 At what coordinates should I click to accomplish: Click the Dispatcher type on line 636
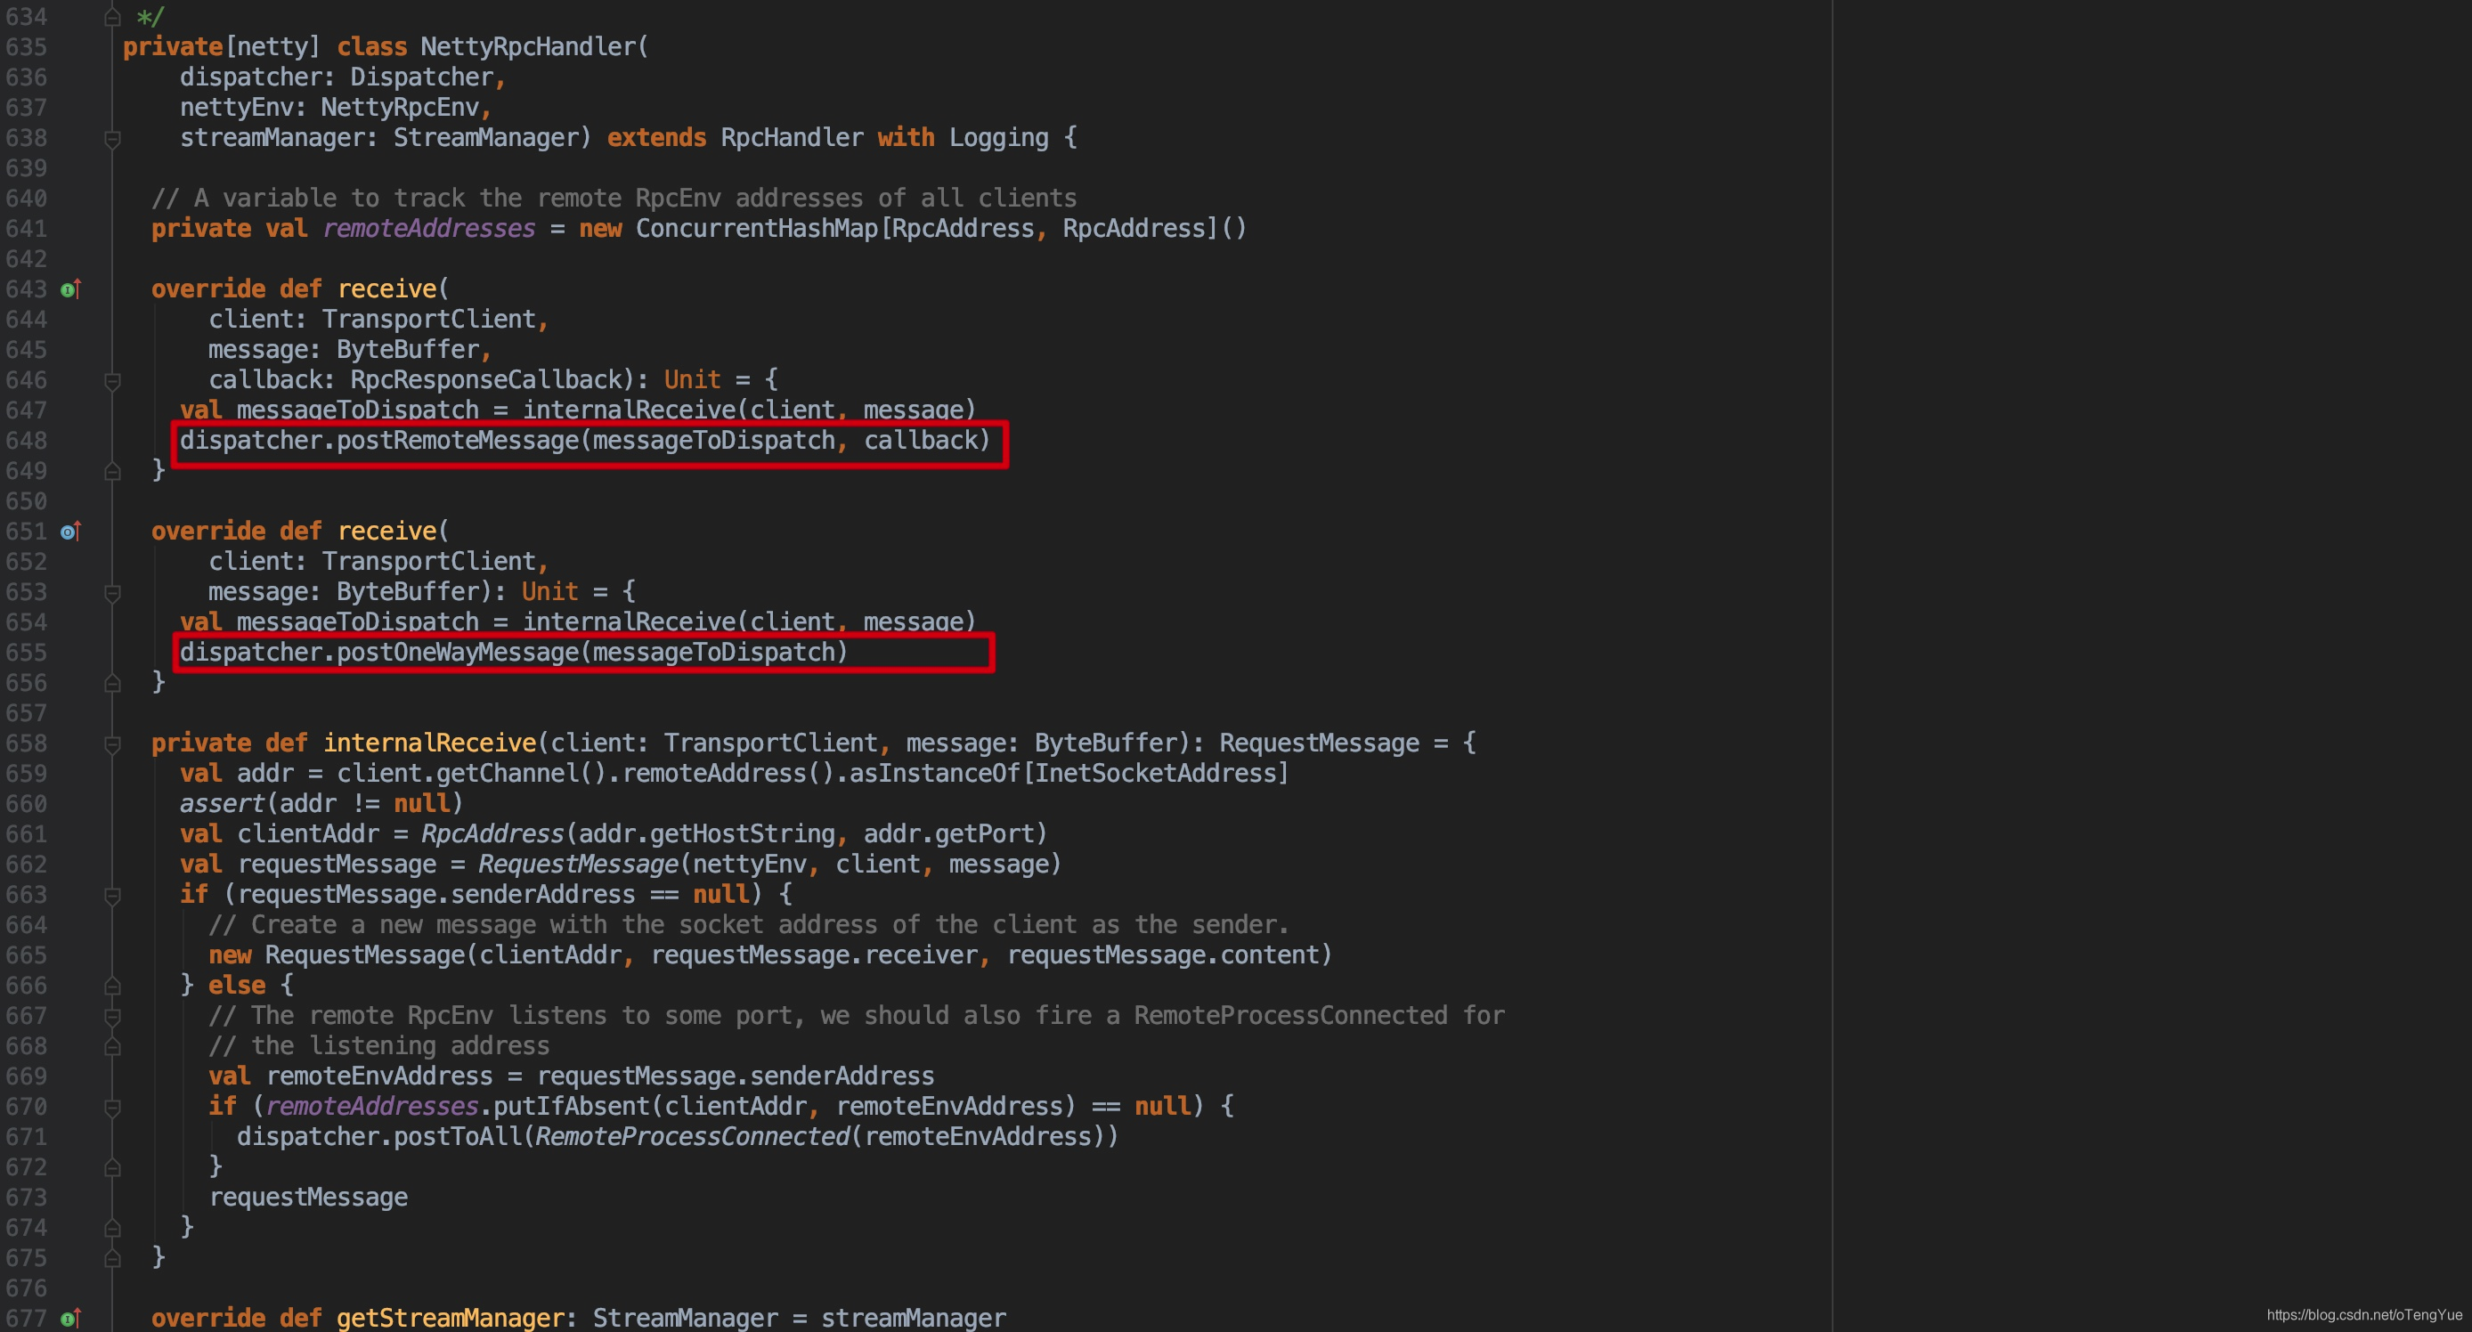tap(421, 77)
